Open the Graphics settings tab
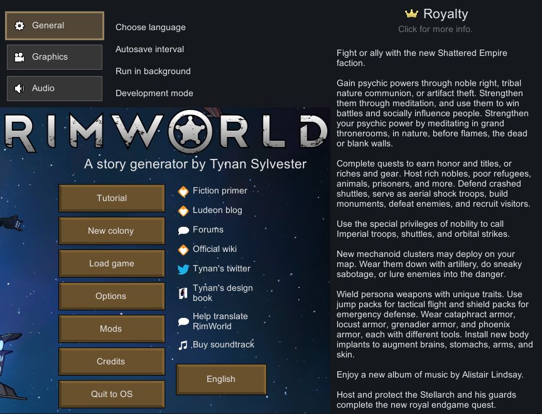 (x=55, y=57)
